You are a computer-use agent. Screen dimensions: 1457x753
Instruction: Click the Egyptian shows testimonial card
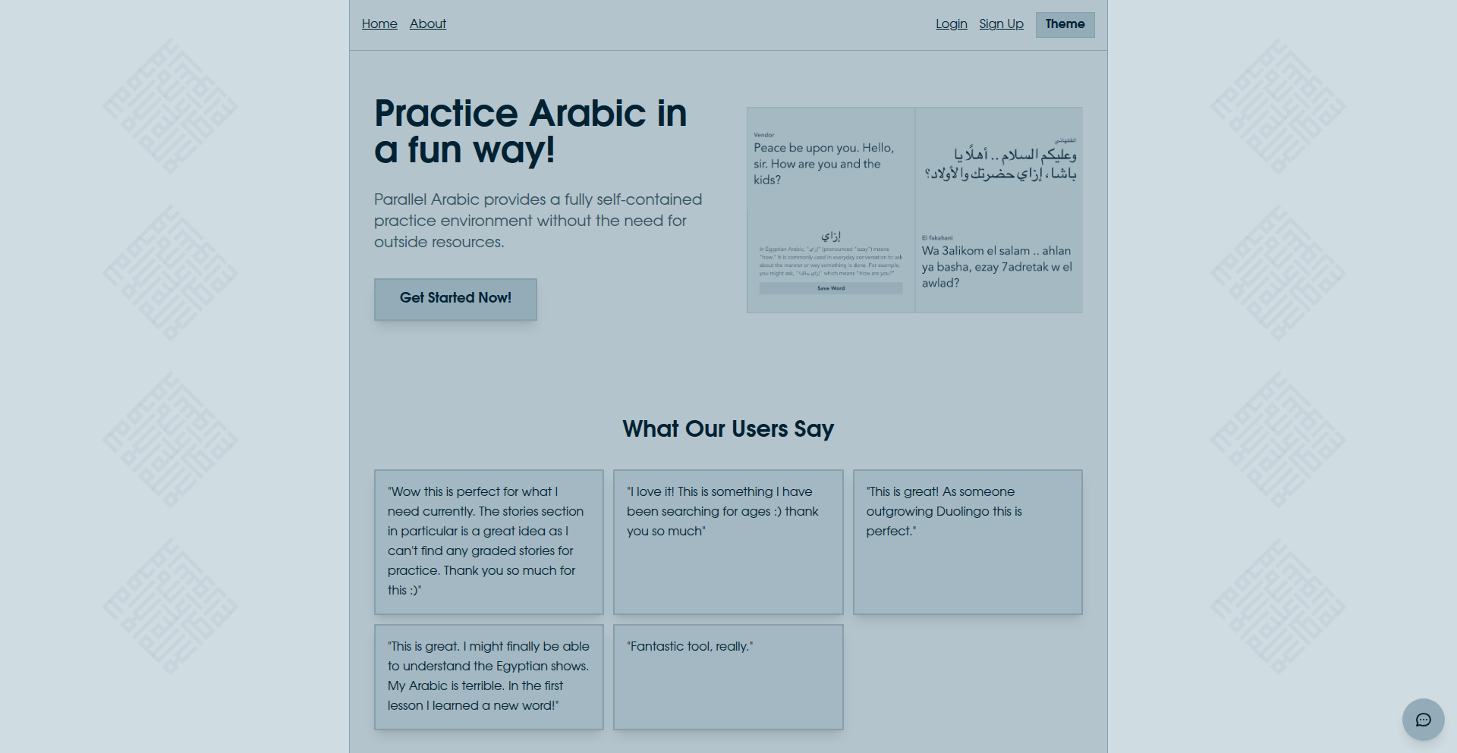[489, 676]
